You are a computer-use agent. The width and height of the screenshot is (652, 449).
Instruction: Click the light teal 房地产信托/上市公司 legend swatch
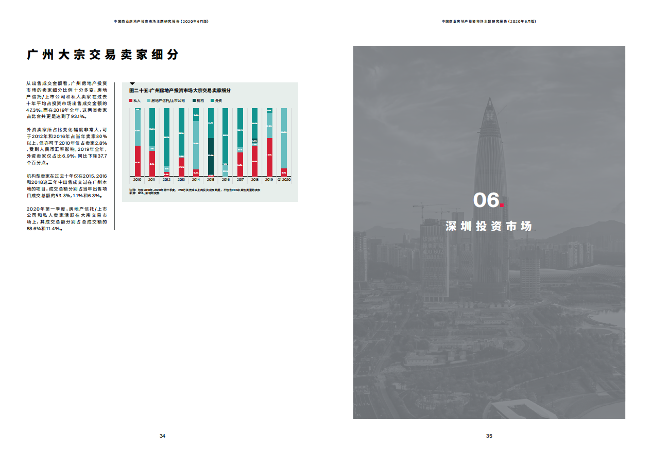[x=148, y=101]
